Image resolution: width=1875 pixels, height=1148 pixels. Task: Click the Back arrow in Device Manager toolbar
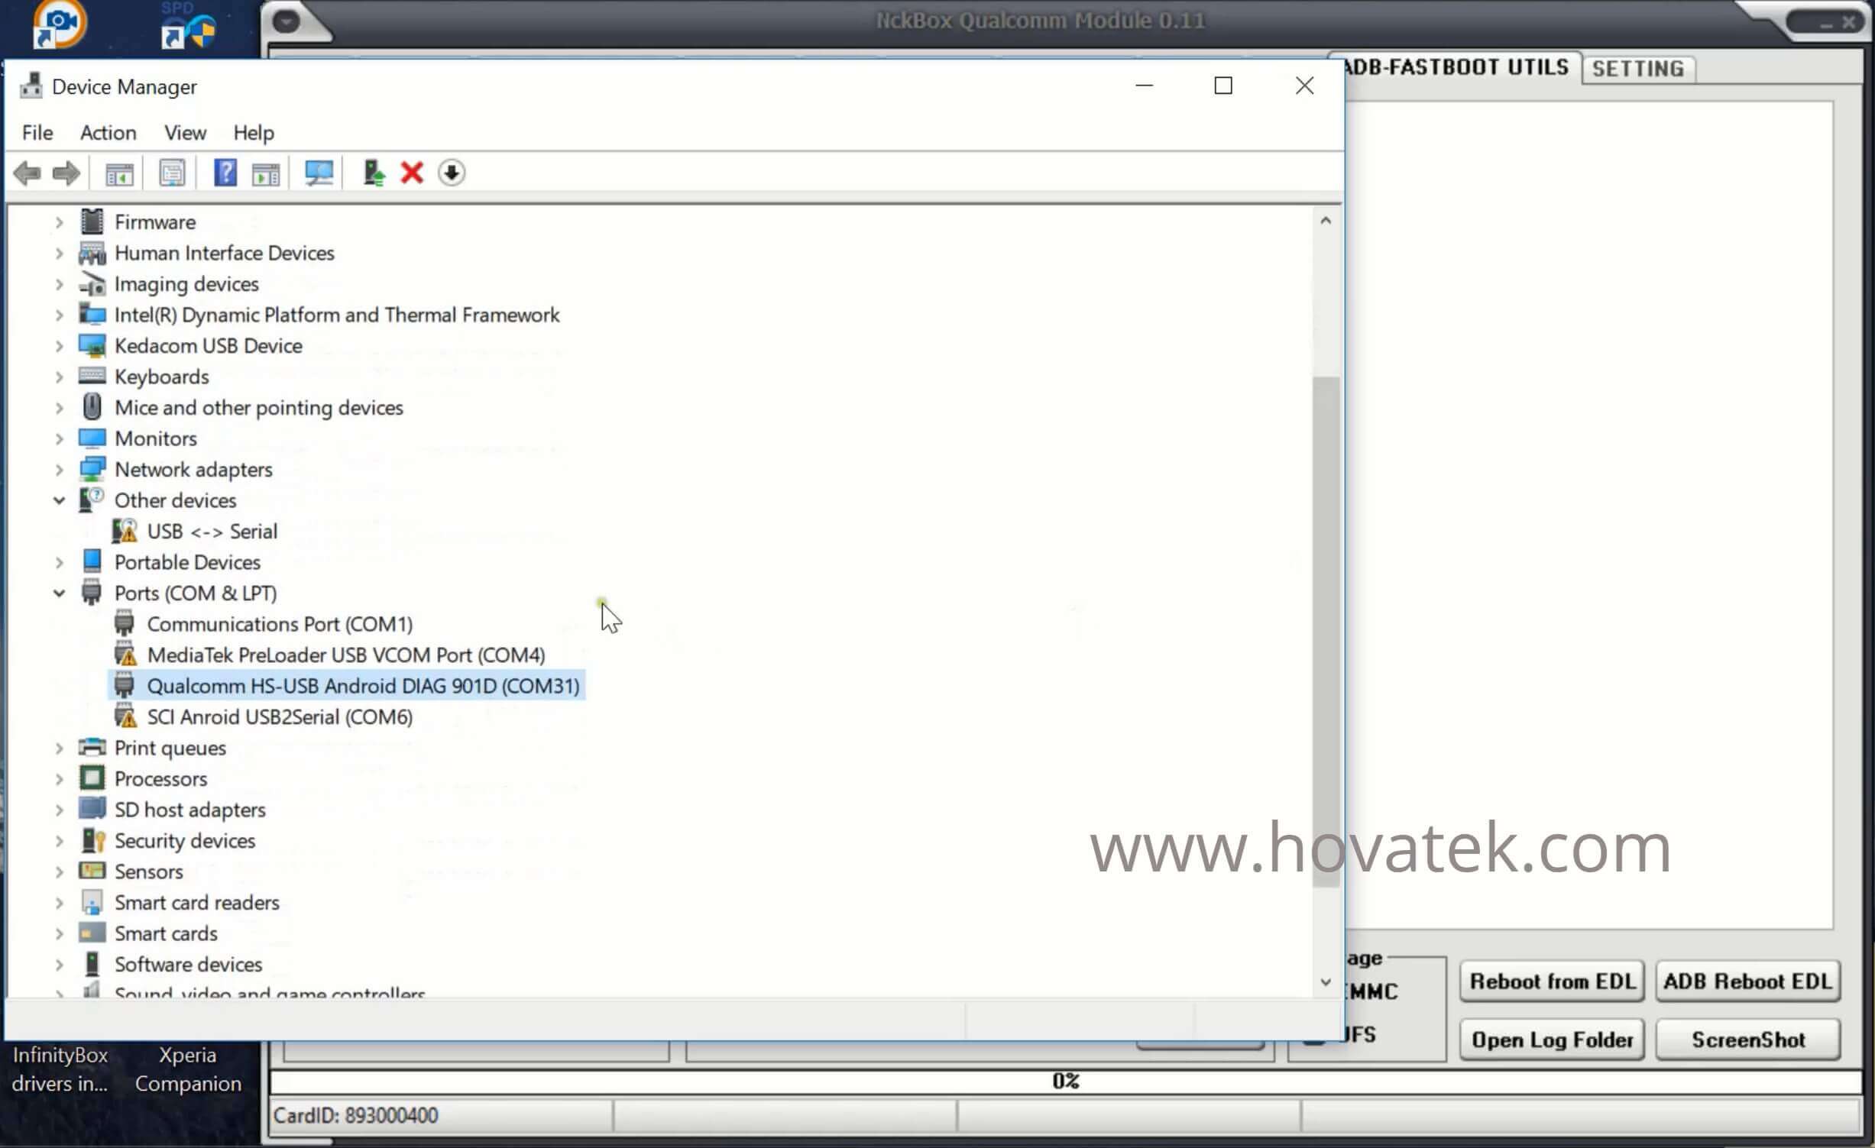28,173
